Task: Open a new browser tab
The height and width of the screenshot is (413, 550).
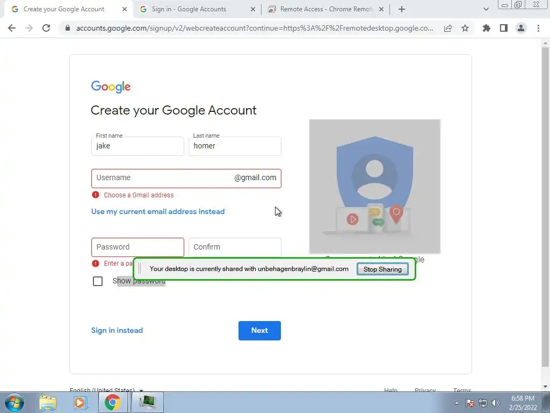Action: coord(402,10)
